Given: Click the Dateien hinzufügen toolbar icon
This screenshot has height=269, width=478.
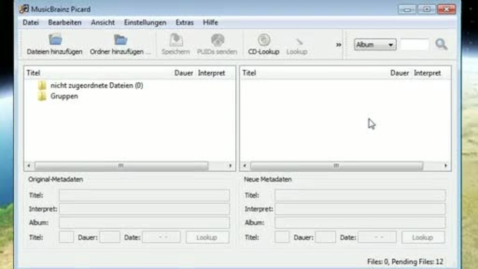Looking at the screenshot, I should [x=55, y=40].
